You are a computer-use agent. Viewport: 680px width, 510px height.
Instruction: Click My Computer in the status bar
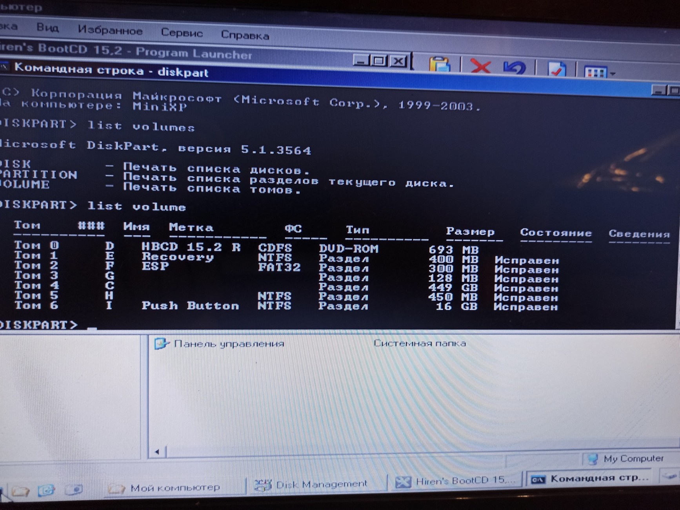click(626, 458)
